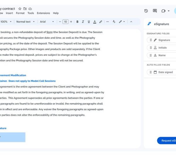
Task: Click the Initials field drag handle
Action: click(x=151, y=48)
